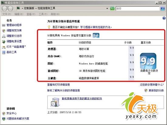The image size is (167, 125).
Task: Click the 磁盘清理 sidebar icon
Action: [4, 47]
